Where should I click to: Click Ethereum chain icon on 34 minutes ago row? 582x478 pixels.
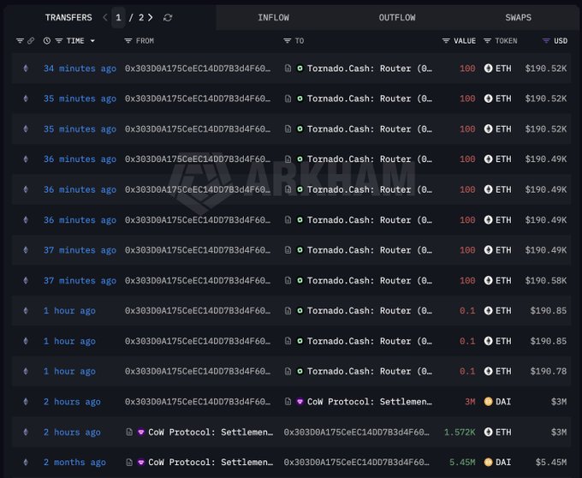[x=26, y=69]
